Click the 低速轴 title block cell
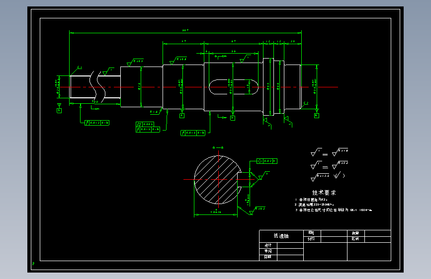This screenshot has height=279, width=431. click(281, 236)
